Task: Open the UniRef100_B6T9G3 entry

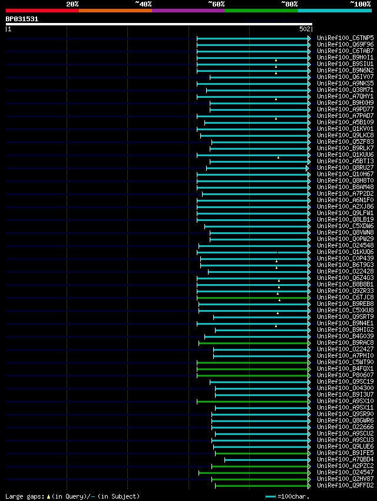Action: click(345, 265)
